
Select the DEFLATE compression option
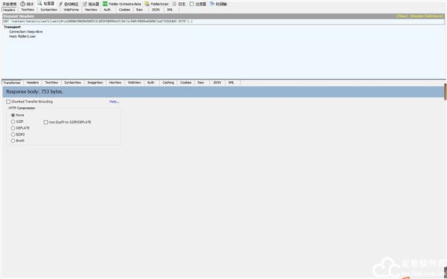point(13,128)
